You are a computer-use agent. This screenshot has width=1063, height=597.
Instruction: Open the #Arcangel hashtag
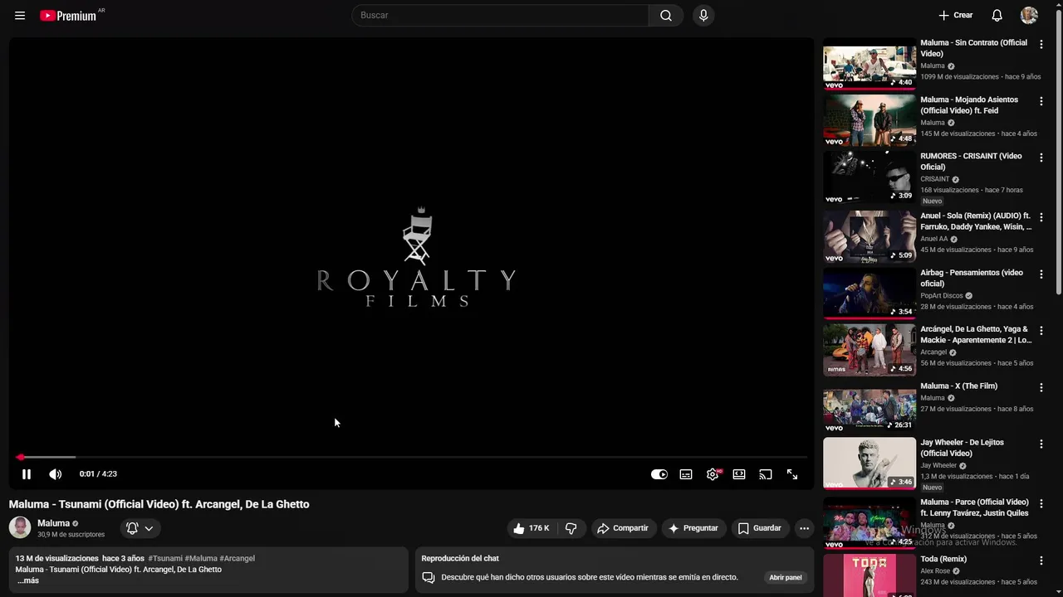[x=238, y=558]
